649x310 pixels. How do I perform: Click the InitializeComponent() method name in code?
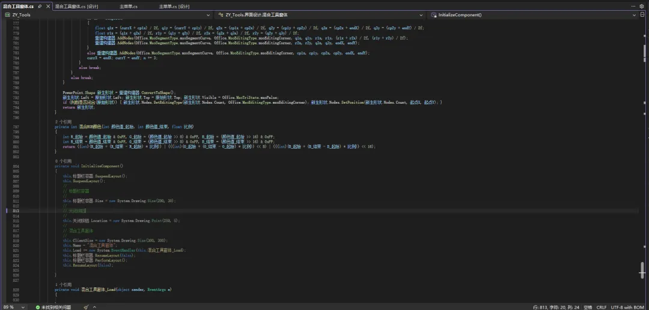[102, 166]
